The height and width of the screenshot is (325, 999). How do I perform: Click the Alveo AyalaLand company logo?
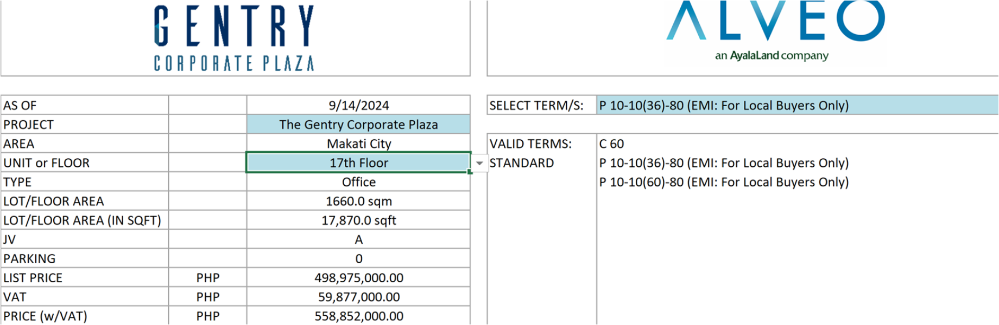(775, 31)
